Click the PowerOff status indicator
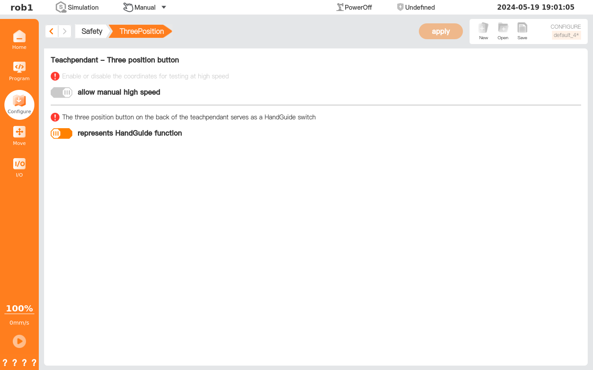The width and height of the screenshot is (593, 370). [354, 7]
